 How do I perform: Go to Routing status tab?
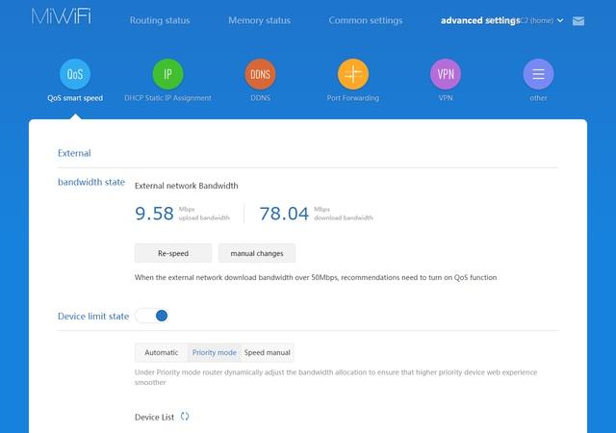[x=160, y=20]
